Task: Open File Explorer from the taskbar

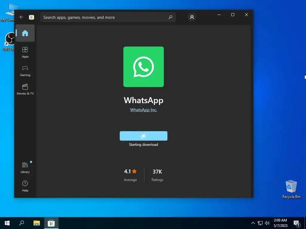Action: 36,223
